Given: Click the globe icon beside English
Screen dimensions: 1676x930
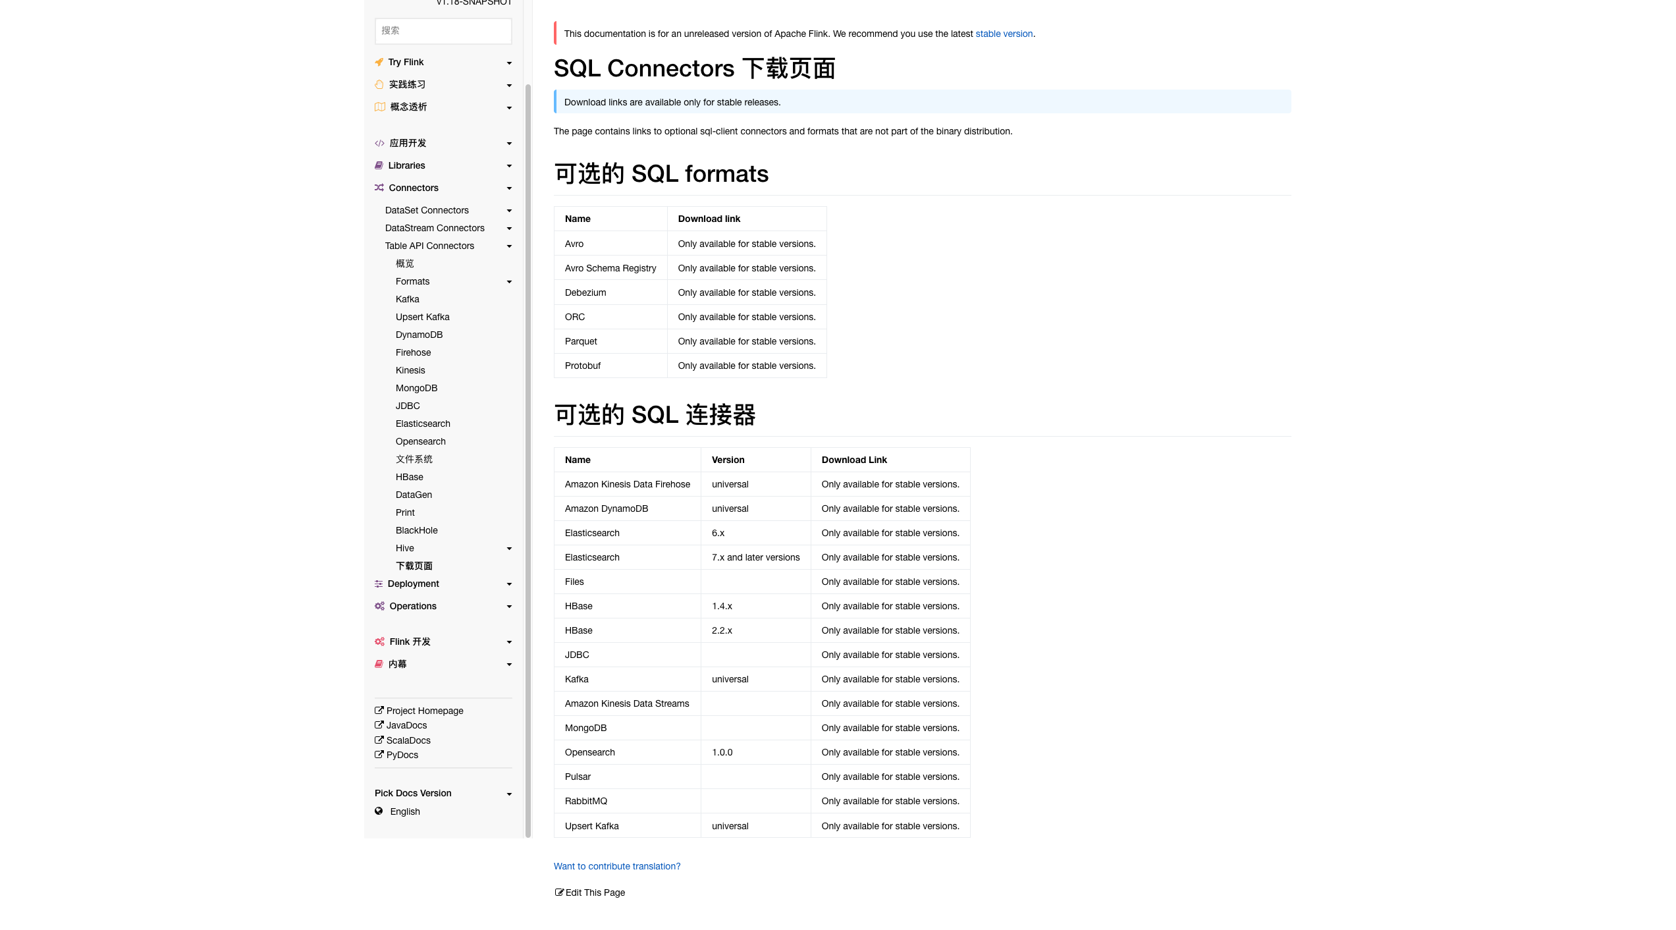Looking at the screenshot, I should 379,811.
